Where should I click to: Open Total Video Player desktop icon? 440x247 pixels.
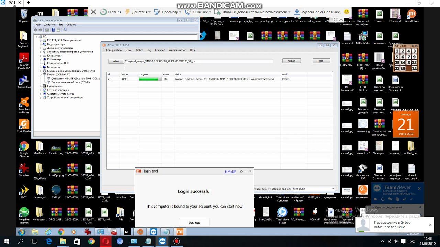[282, 215]
